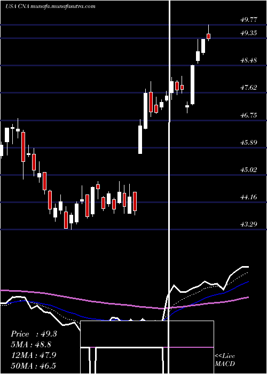Click the 46.75 price level label
Viewport: 267px width, 374px height.
point(249,115)
